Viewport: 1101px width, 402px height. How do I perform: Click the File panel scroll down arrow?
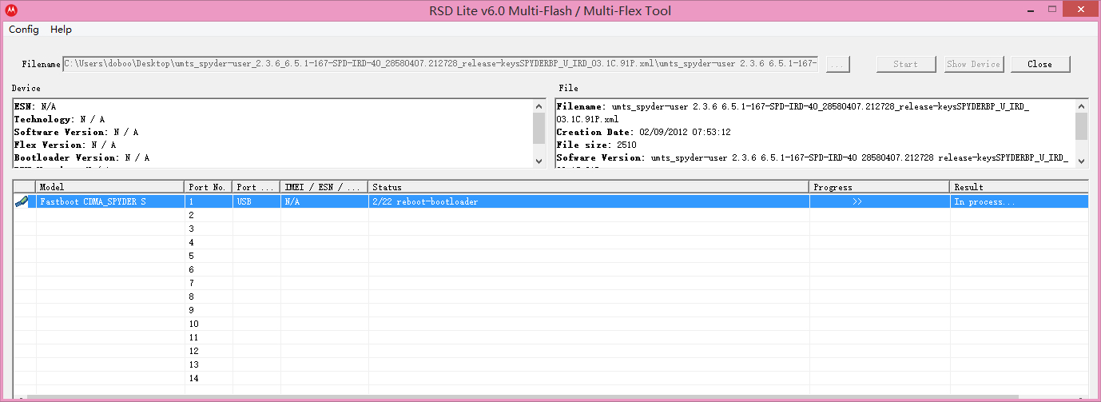coord(1081,161)
